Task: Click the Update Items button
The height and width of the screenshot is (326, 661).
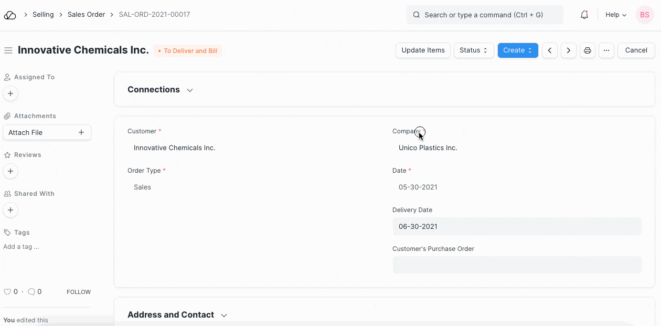Action: click(x=423, y=50)
